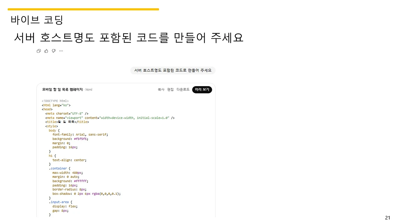Select the user message bubble about 서버 호스트명
Screen dimensions: 399x224
[173, 70]
